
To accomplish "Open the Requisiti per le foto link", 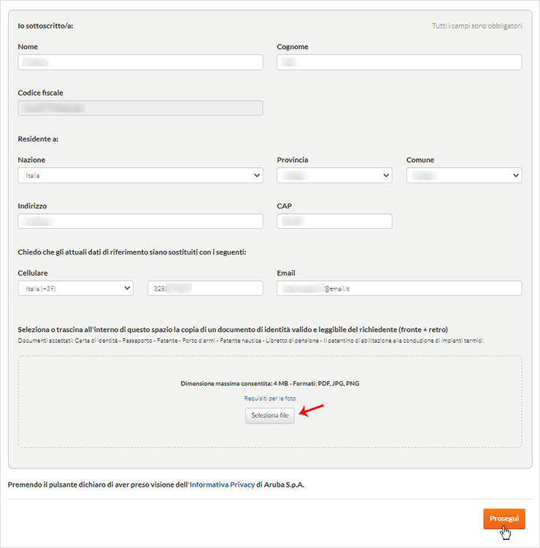I will tap(270, 398).
